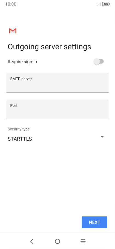The image size is (115, 249).
Task: Tap the 10:00 clock in status bar
Action: pyautogui.click(x=11, y=4)
